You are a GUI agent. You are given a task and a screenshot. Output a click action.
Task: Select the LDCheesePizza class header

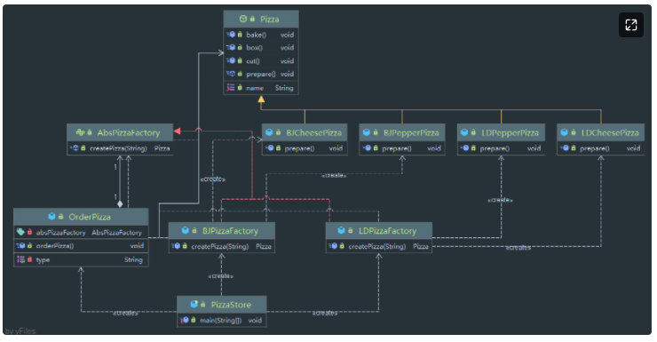[601, 132]
